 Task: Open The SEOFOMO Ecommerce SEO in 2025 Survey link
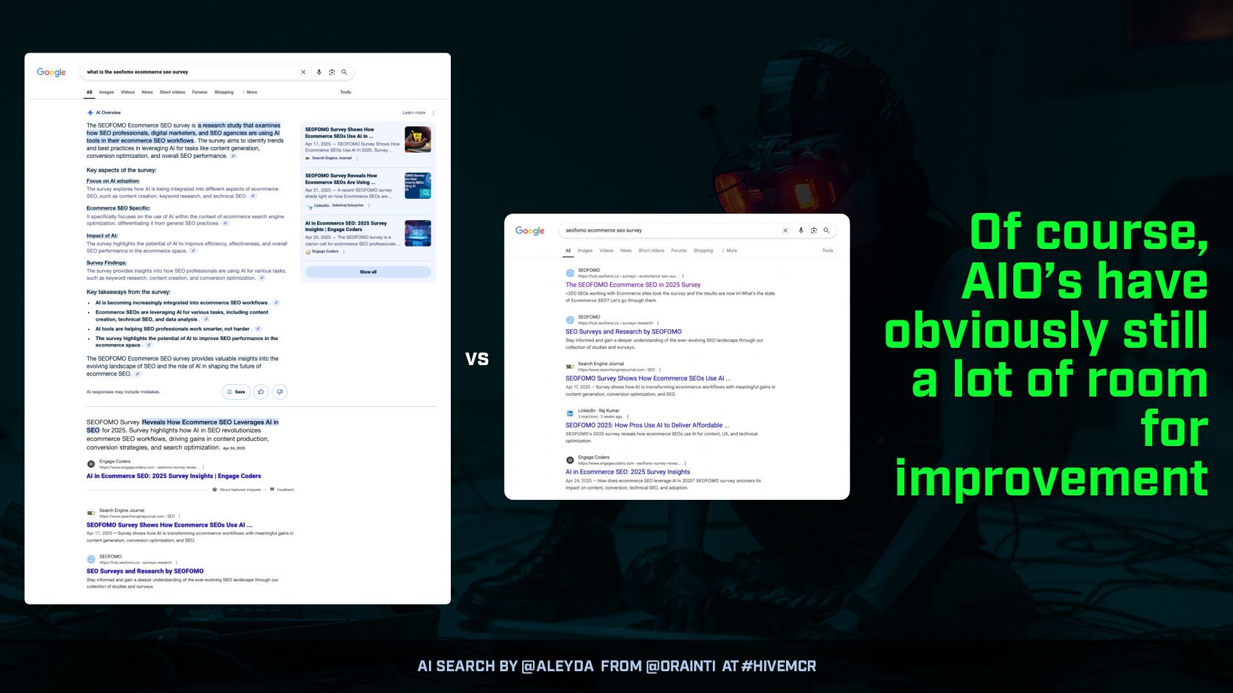click(633, 285)
